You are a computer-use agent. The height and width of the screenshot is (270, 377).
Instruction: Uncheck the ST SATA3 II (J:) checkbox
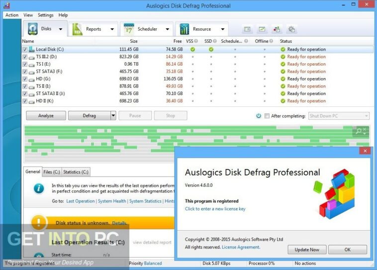pyautogui.click(x=25, y=94)
